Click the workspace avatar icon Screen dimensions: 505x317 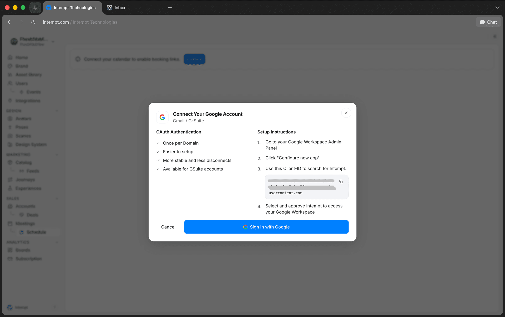[x=14, y=41]
